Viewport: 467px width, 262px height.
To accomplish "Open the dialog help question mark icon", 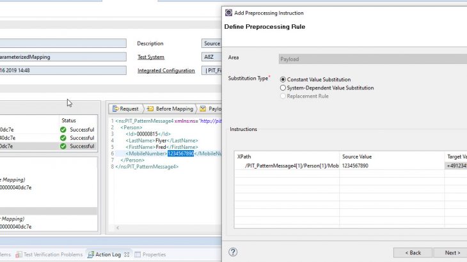I will point(233,252).
